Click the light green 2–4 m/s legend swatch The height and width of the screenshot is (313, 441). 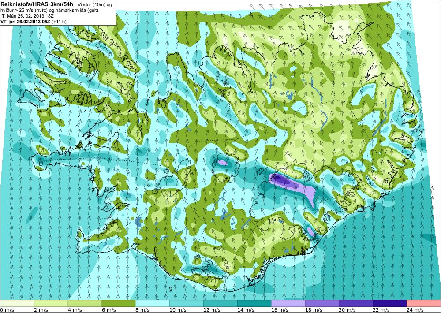point(51,303)
